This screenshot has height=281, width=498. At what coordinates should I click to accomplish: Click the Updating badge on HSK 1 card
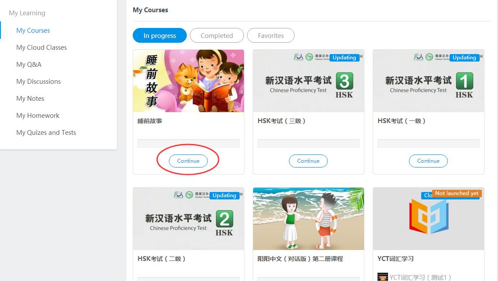coord(464,58)
